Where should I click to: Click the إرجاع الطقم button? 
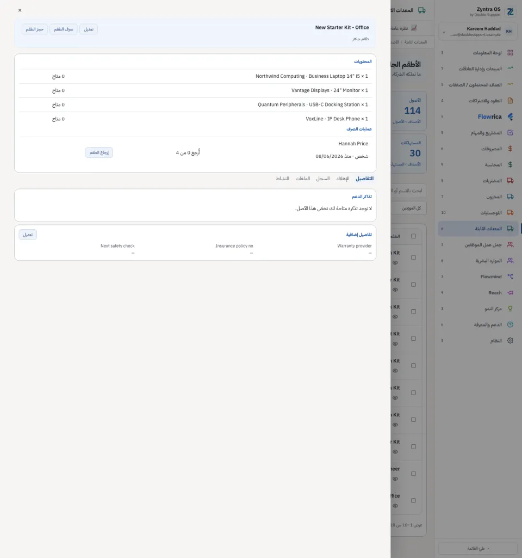pos(99,152)
